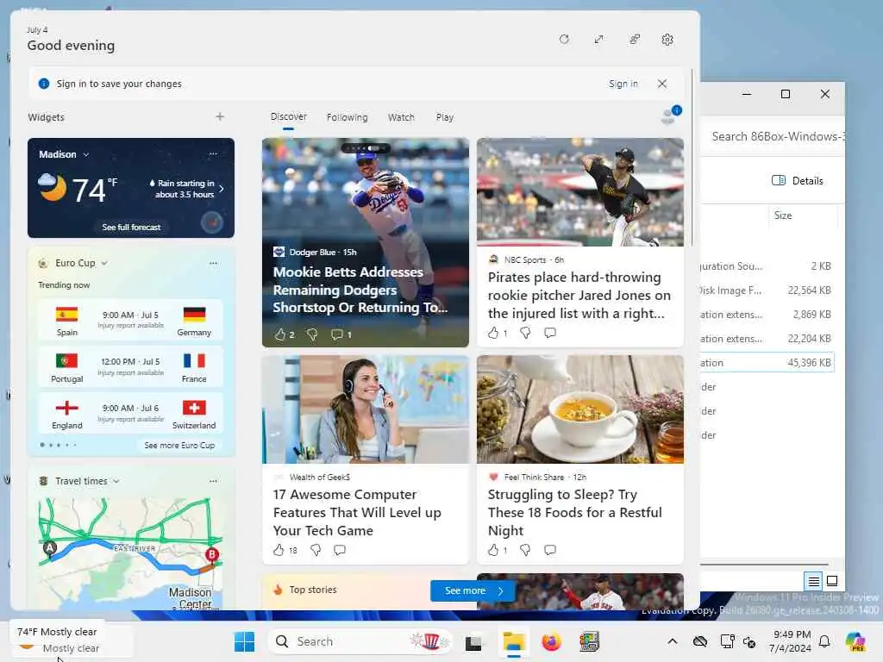Click the taskbar Search box
Screen dimensions: 883x662
click(360, 641)
